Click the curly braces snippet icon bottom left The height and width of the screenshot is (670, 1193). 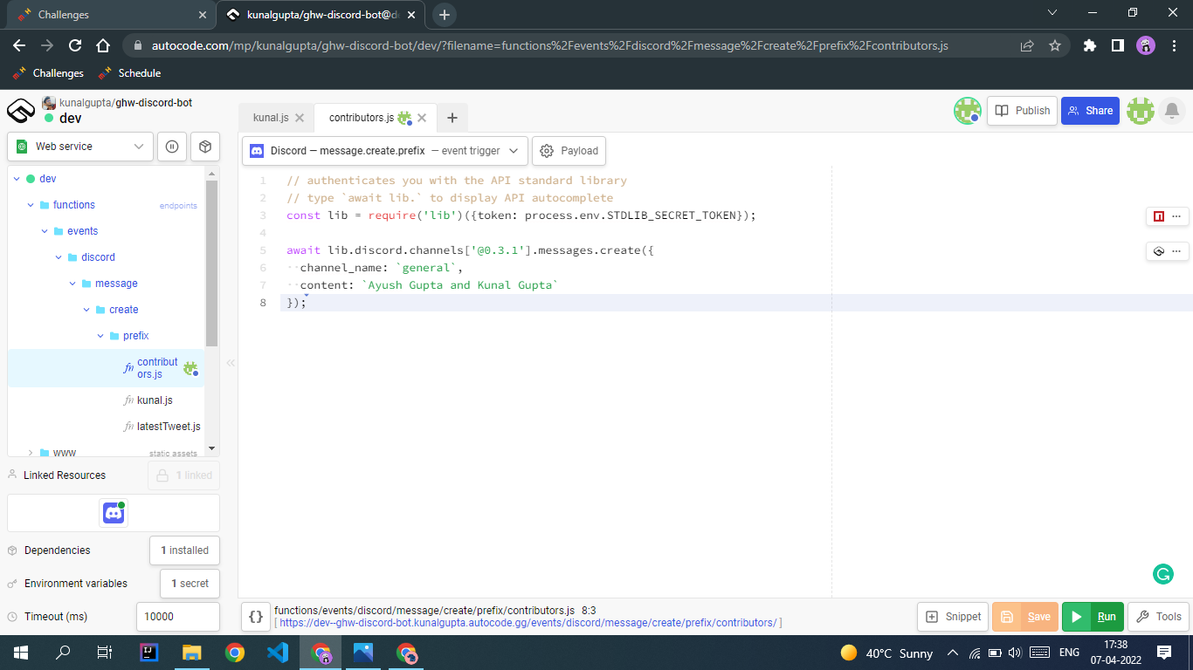255,616
